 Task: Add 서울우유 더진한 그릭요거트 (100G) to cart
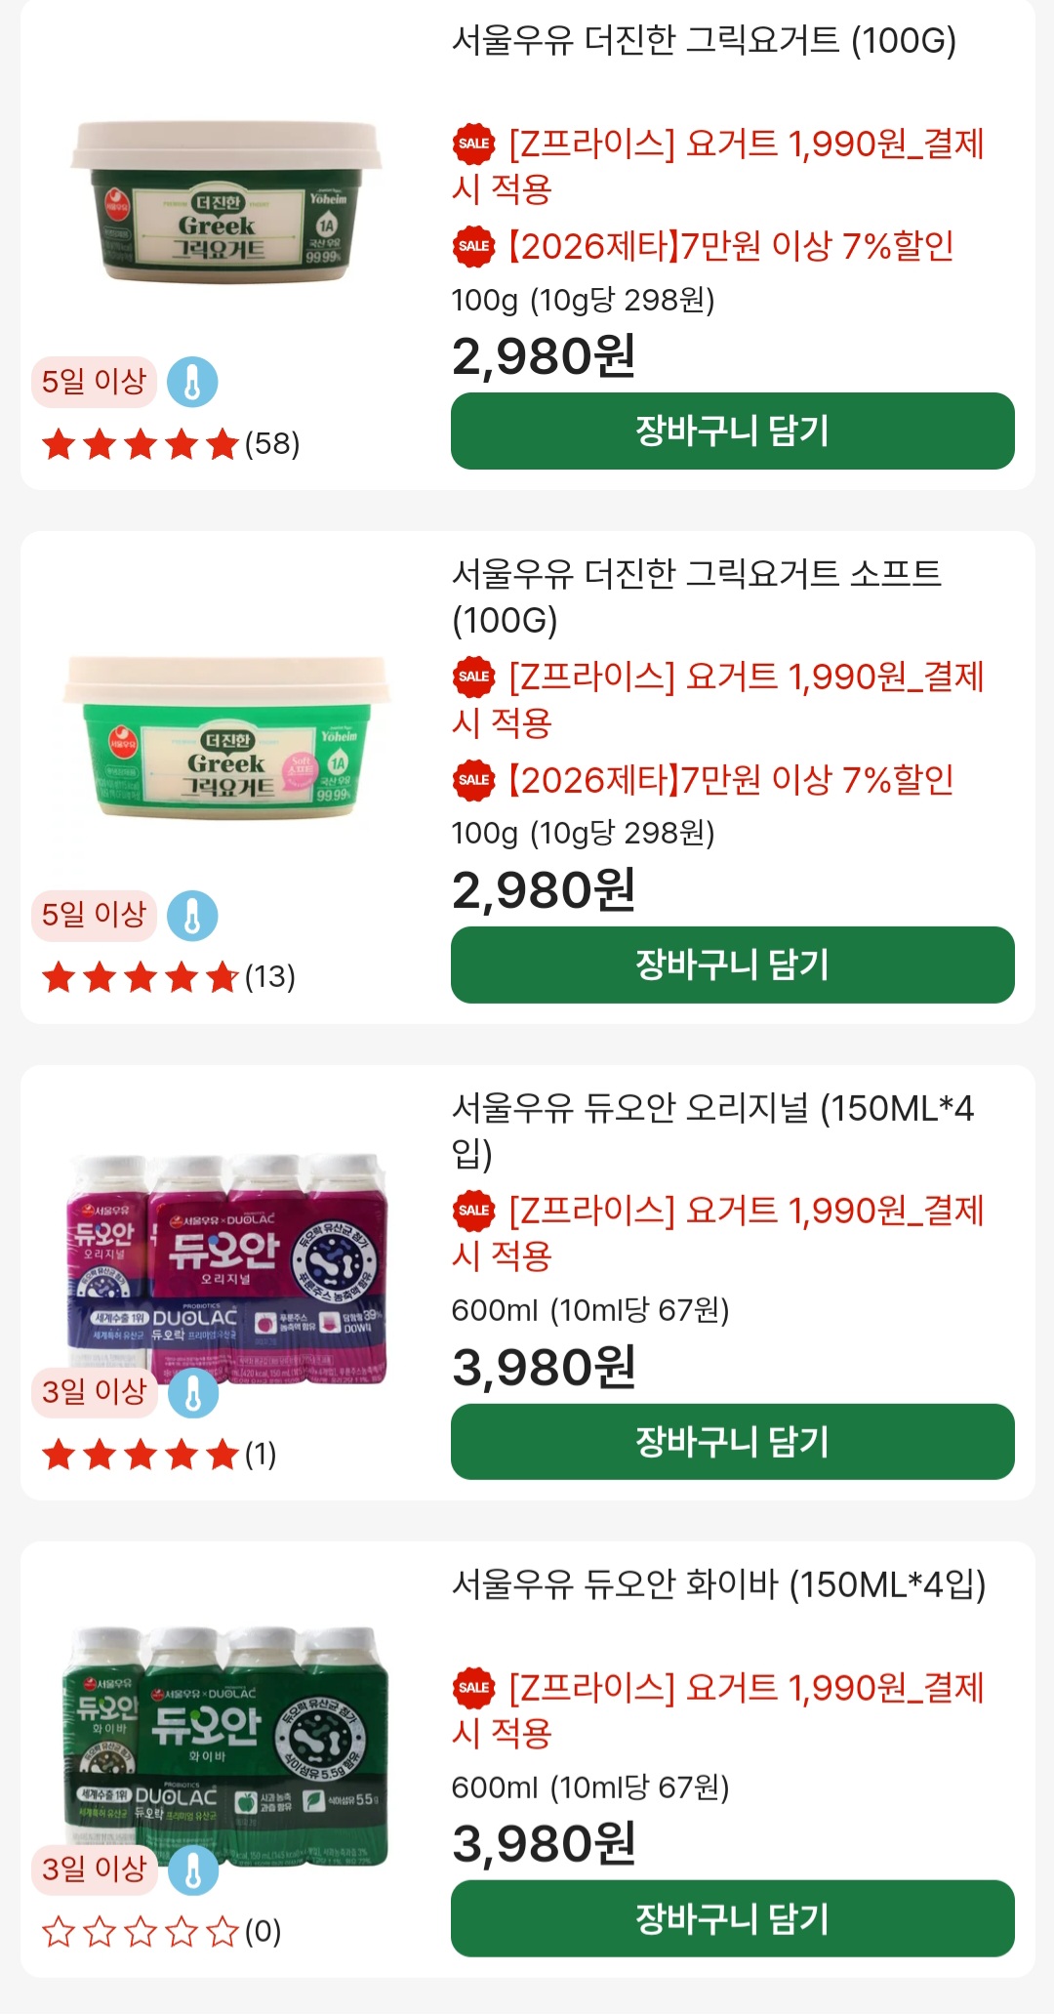point(732,431)
